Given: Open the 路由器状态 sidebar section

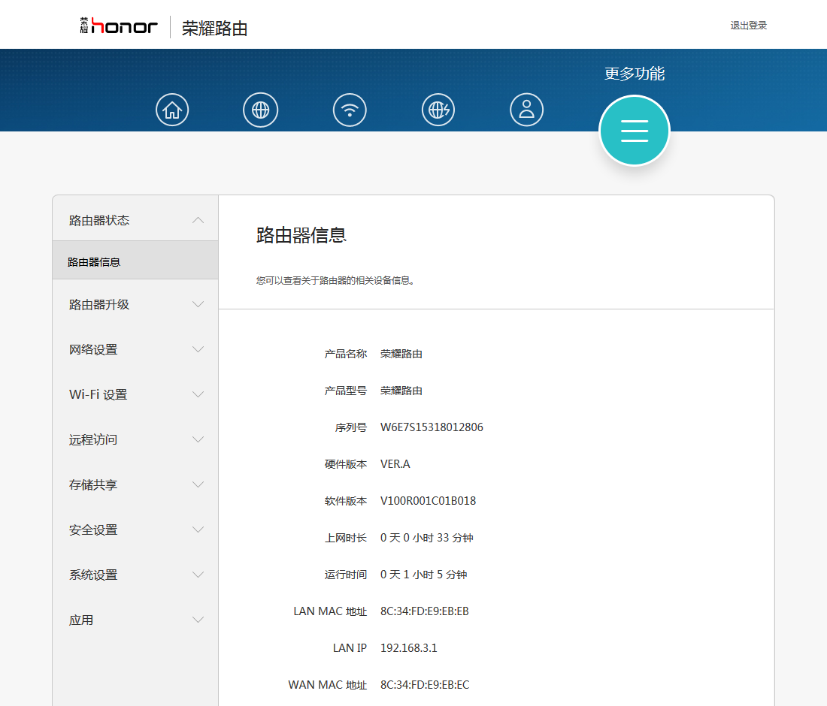Looking at the screenshot, I should point(135,220).
